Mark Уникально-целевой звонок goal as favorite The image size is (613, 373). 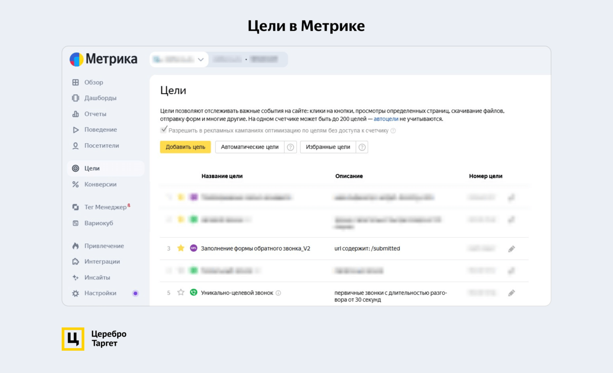point(181,293)
